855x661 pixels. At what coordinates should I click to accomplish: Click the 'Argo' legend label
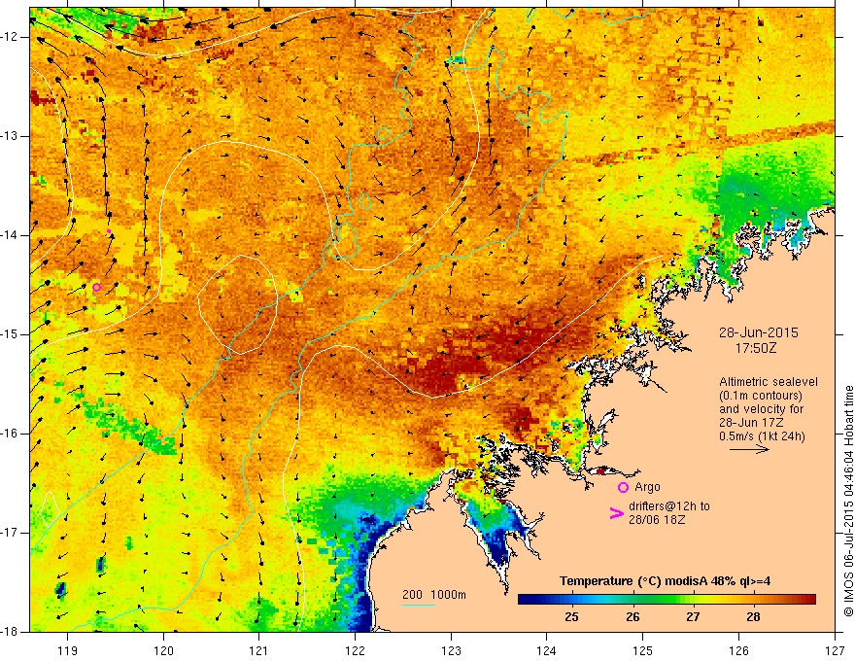click(647, 487)
